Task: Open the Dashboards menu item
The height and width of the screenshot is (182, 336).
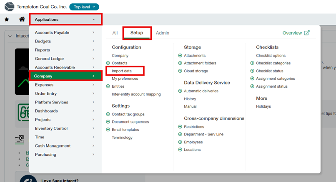Action: pyautogui.click(x=65, y=111)
